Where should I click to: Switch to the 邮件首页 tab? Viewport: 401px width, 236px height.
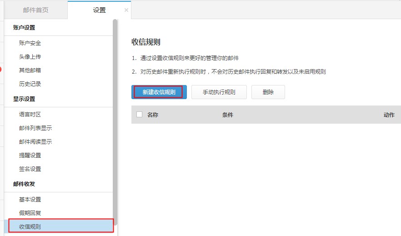[35, 10]
